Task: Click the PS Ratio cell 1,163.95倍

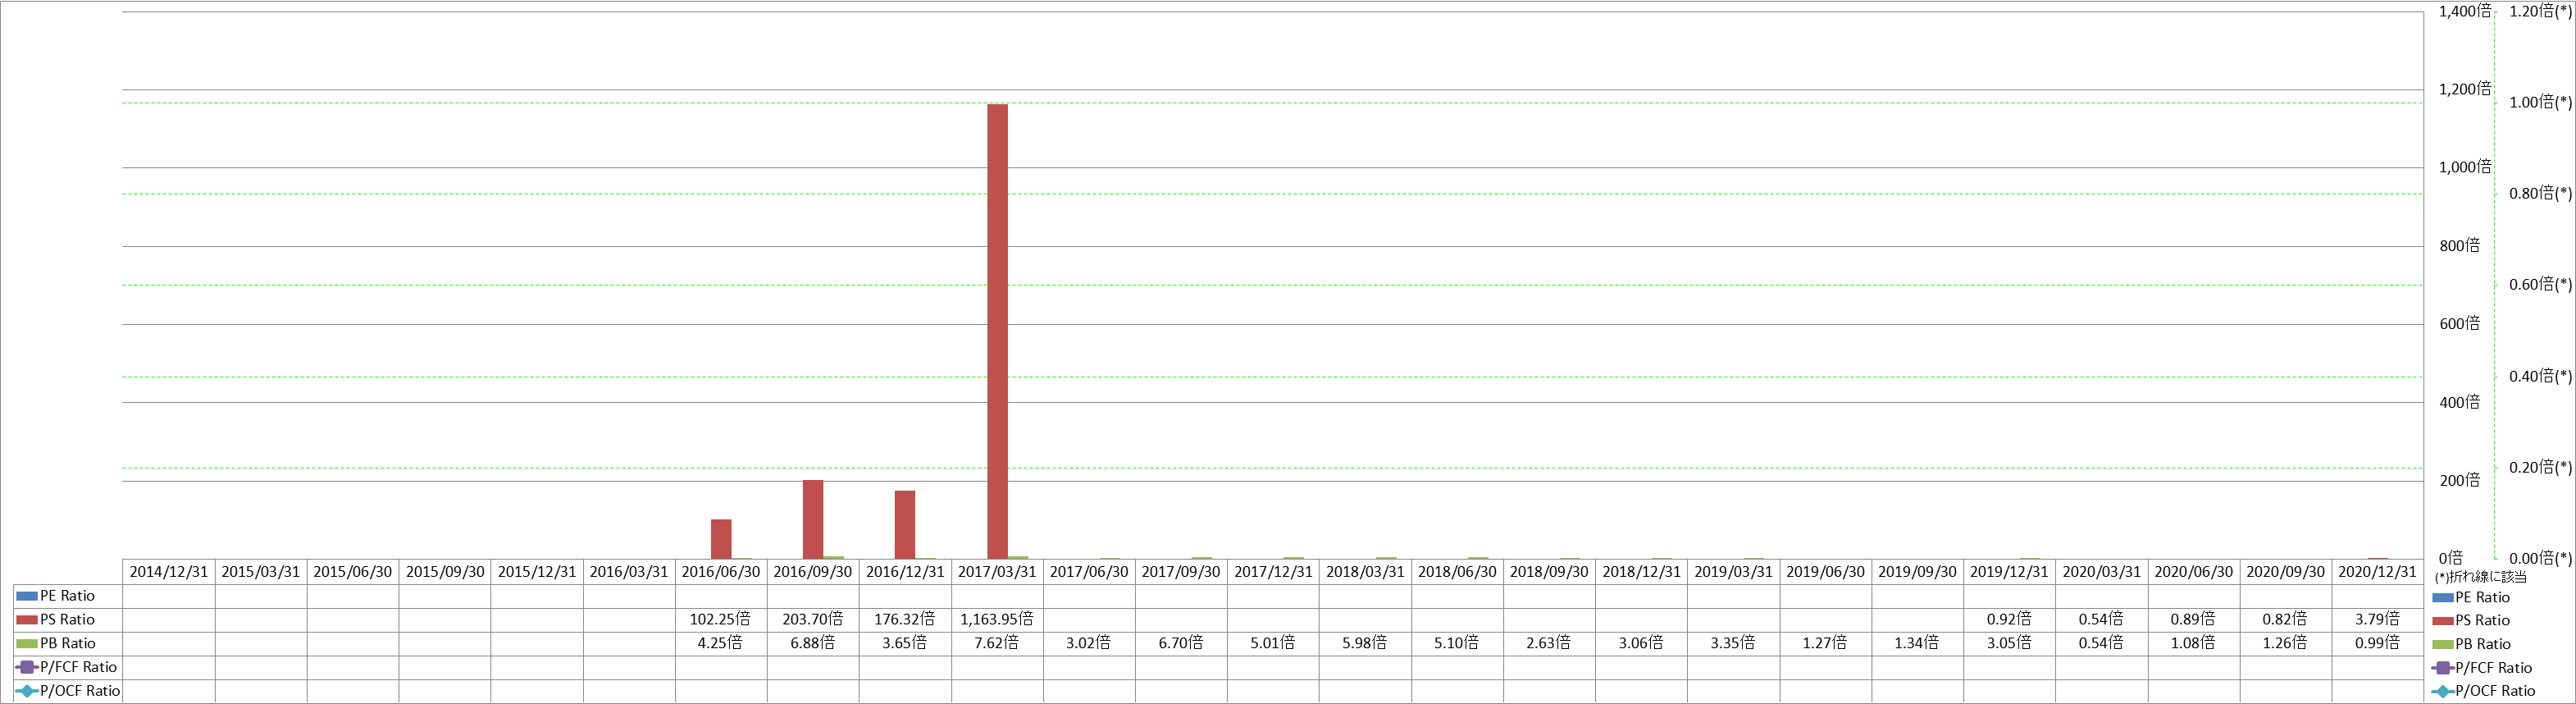Action: [997, 620]
